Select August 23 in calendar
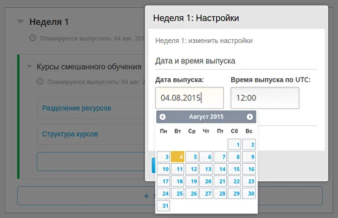The image size is (338, 218). tap(249, 181)
